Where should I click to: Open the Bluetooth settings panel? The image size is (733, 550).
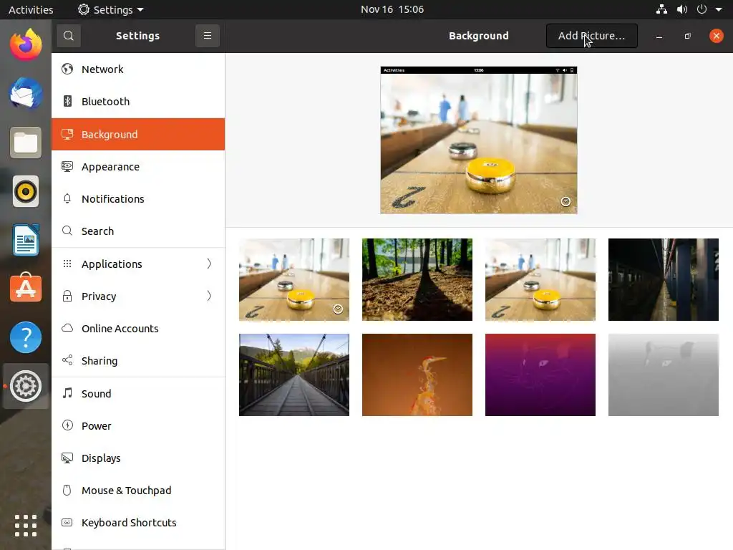138,102
